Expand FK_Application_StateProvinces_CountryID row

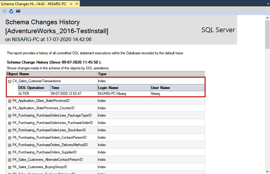[x=10, y=108]
